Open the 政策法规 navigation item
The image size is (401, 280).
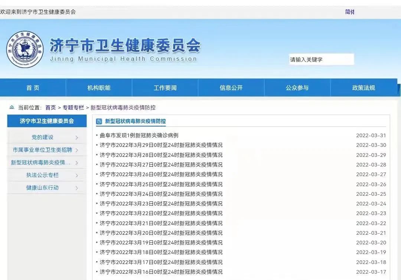click(x=363, y=88)
